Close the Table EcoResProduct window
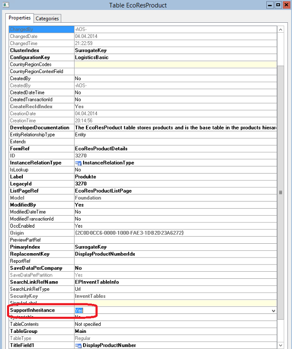The height and width of the screenshot is (349, 292). (x=286, y=5)
